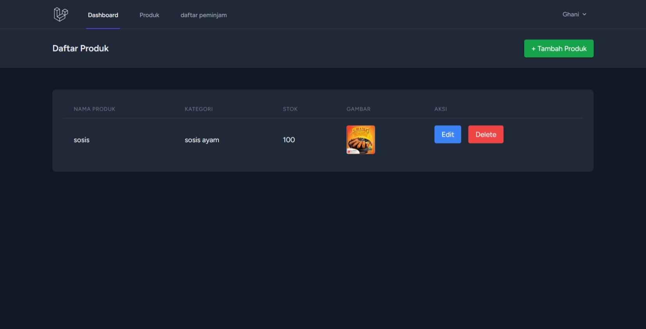Open the Dashboard tab
Screen dimensions: 646x329
tap(103, 15)
